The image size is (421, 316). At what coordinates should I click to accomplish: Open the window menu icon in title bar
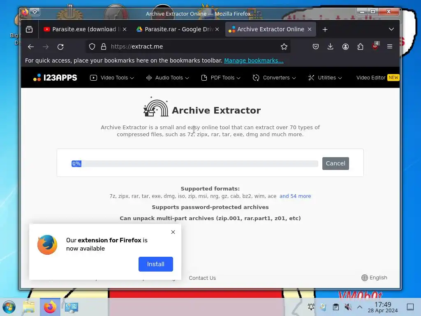(35, 12)
